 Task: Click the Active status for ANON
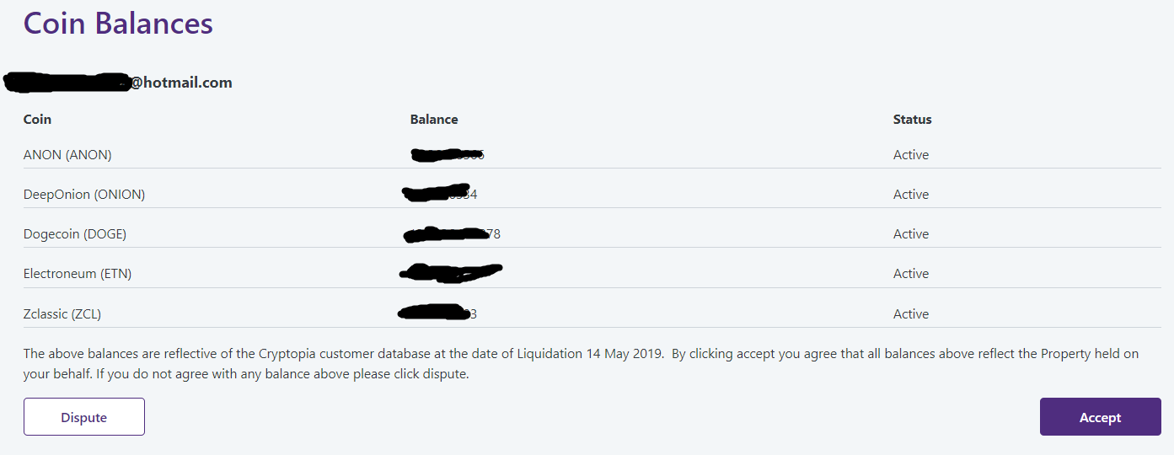pos(911,155)
